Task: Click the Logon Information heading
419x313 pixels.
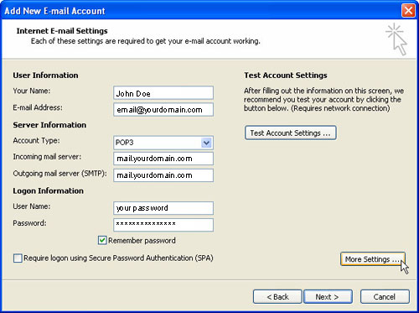Action: (x=48, y=190)
